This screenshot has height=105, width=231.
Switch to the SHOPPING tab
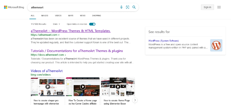(x=96, y=16)
